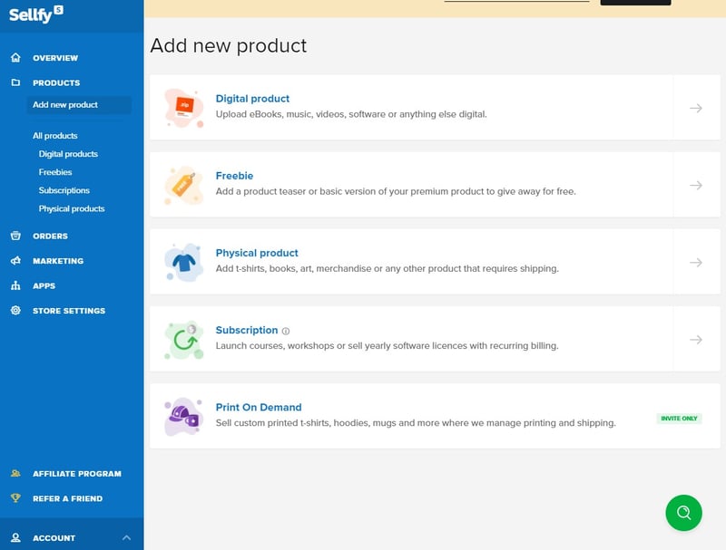Select Add new product in sidebar
The image size is (726, 550).
65,105
